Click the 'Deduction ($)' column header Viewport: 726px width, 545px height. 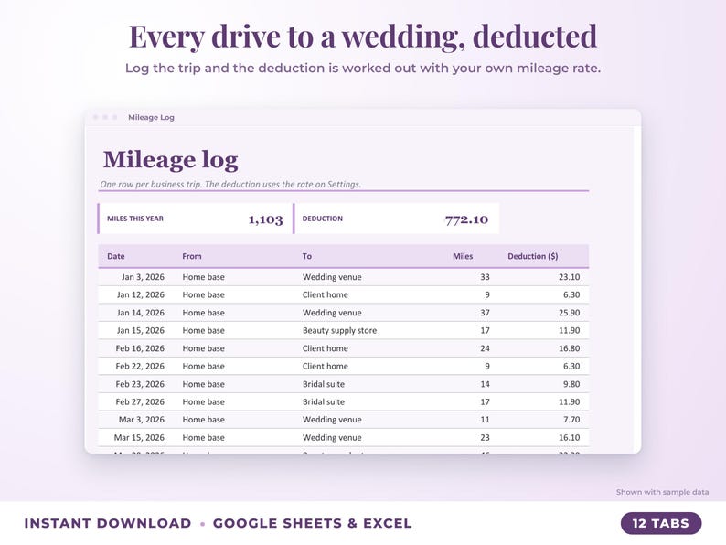pyautogui.click(x=533, y=256)
